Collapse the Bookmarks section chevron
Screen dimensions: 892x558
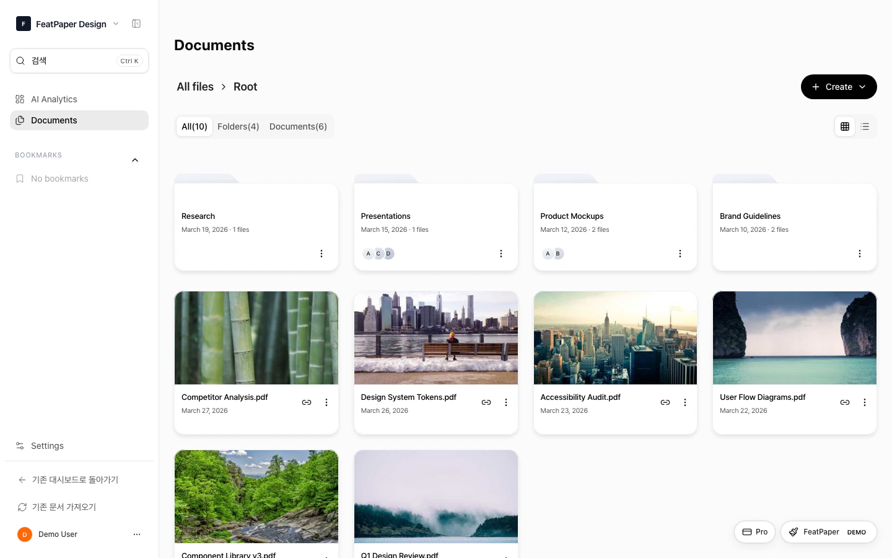point(135,160)
